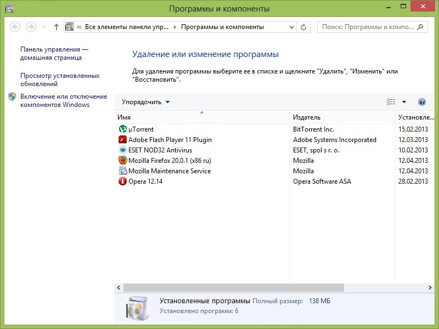Click the installed programs disc icon
The image size is (439, 329).
pyautogui.click(x=137, y=308)
